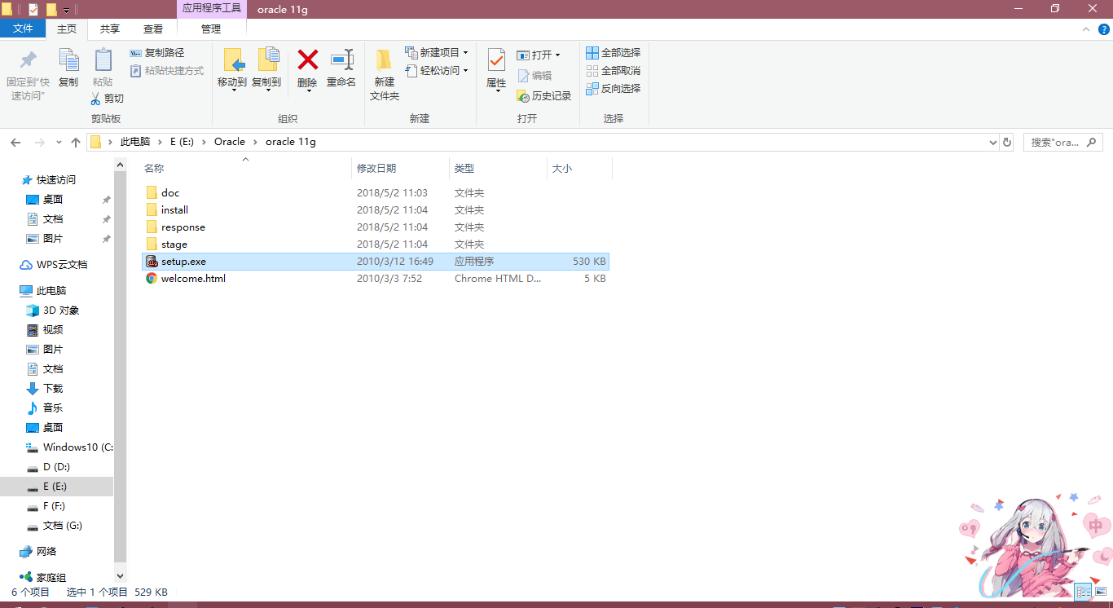The width and height of the screenshot is (1113, 608).
Task: Open 网络 in the navigation pane
Action: point(37,552)
